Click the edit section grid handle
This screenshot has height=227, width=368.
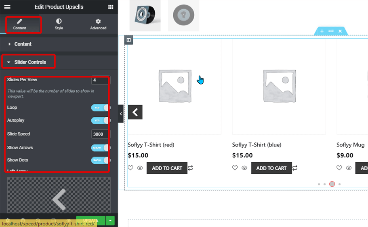tap(331, 31)
